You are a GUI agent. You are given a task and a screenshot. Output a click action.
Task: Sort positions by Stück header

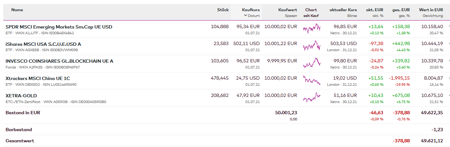pyautogui.click(x=223, y=10)
